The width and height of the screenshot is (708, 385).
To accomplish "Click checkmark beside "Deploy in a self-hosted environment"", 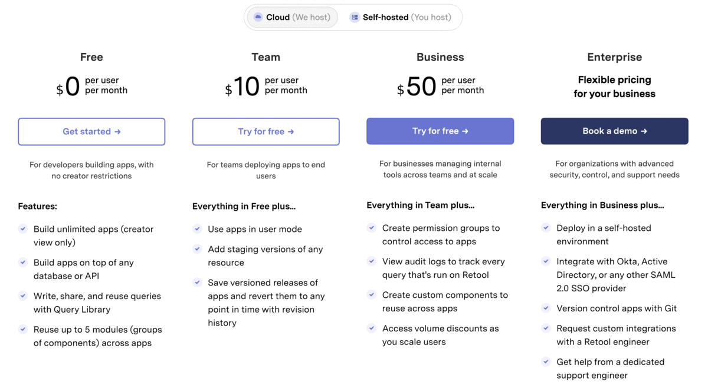I will click(546, 228).
